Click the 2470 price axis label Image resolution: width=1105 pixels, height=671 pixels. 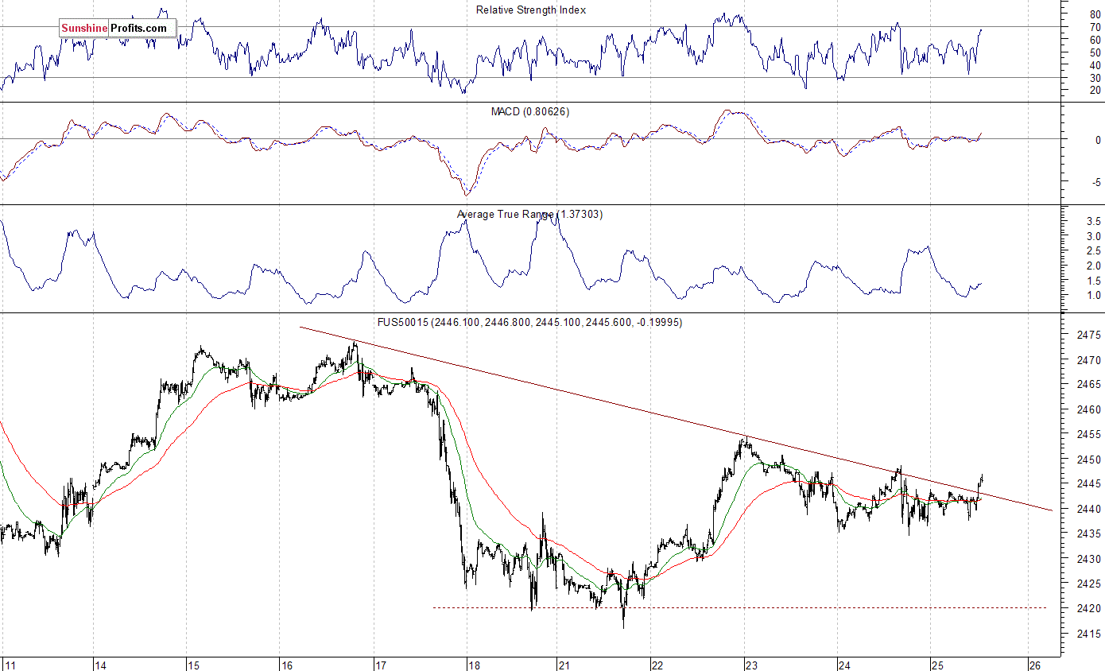tap(1089, 360)
